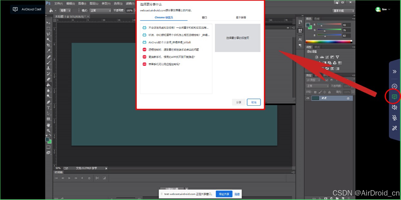
Task: Open 编辑(E) menu
Action: [71, 3]
